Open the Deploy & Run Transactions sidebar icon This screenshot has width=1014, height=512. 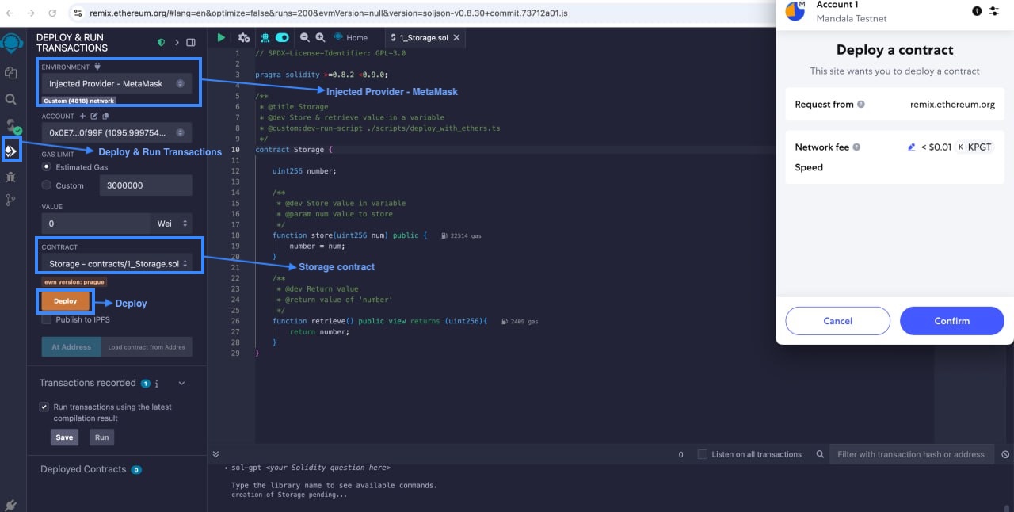click(11, 150)
